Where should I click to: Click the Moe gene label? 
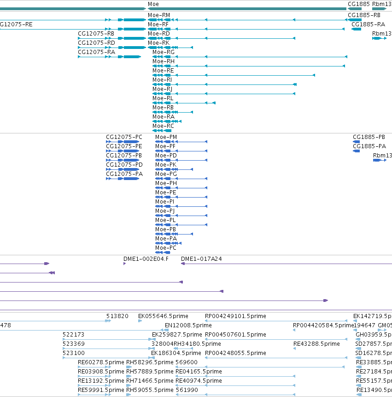153,4
